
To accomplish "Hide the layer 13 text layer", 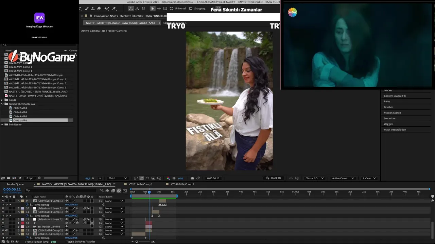I will pos(3,223).
